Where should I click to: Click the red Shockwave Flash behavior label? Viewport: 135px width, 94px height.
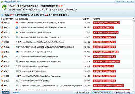106,23
